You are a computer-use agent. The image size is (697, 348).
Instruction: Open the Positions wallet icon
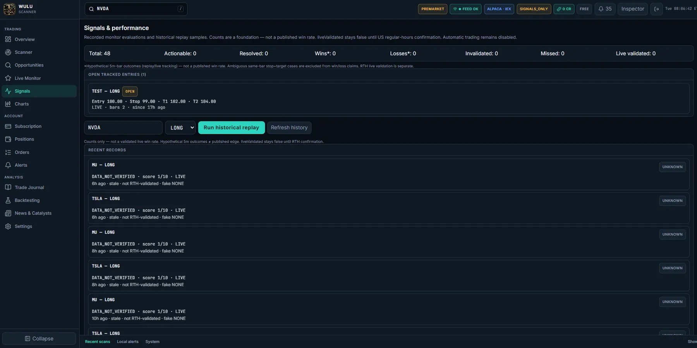[x=8, y=139]
